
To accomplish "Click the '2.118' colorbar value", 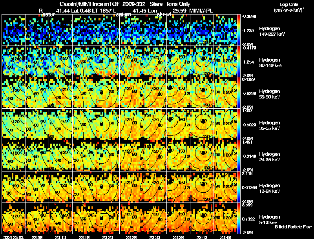I will click(x=247, y=173).
